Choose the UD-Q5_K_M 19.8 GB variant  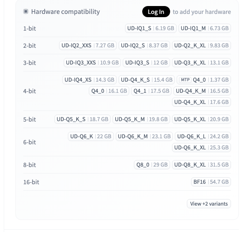click(x=141, y=119)
